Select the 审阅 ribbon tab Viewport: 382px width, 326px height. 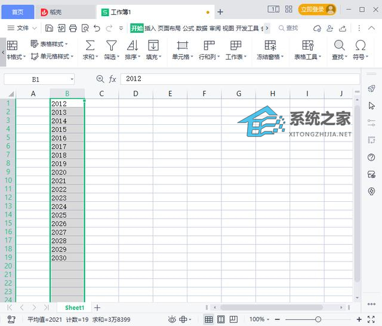[x=215, y=28]
